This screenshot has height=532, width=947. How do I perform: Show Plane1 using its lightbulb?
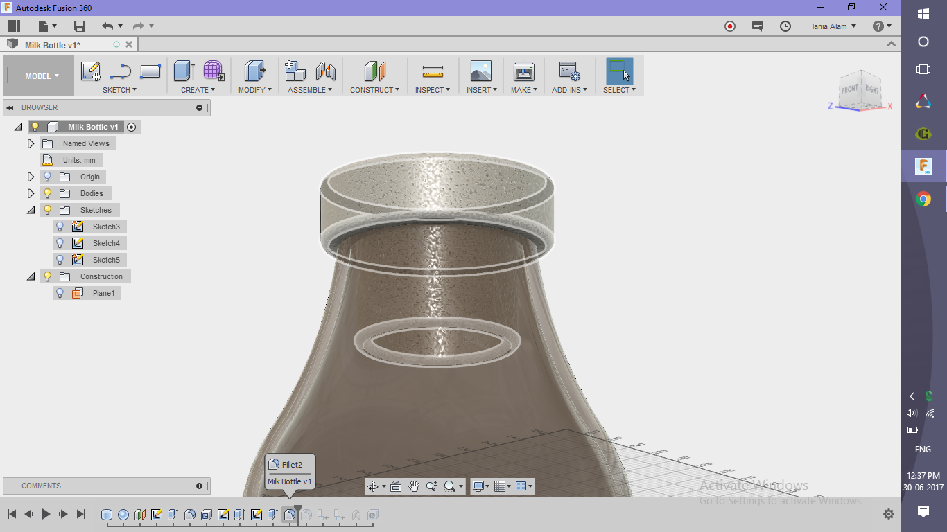point(60,293)
